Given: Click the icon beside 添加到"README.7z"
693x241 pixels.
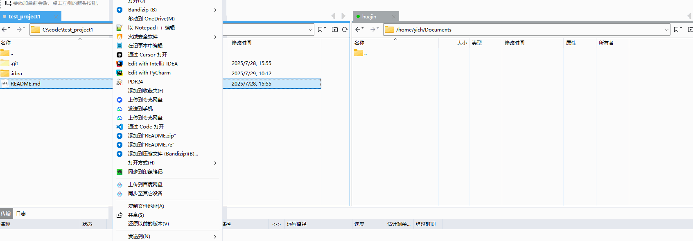Looking at the screenshot, I should click(120, 145).
